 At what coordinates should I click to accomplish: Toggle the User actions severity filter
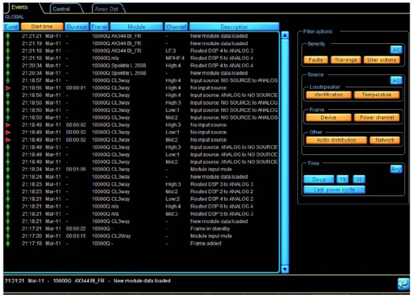(x=381, y=60)
